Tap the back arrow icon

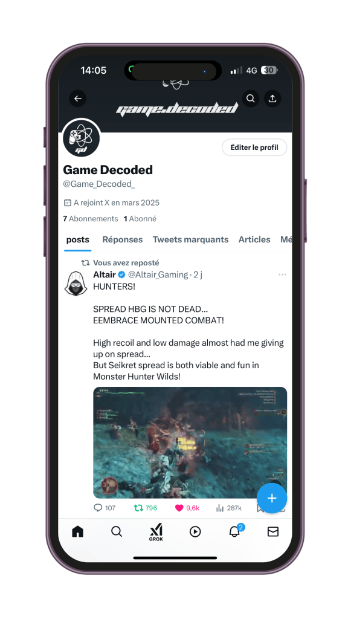pos(78,99)
